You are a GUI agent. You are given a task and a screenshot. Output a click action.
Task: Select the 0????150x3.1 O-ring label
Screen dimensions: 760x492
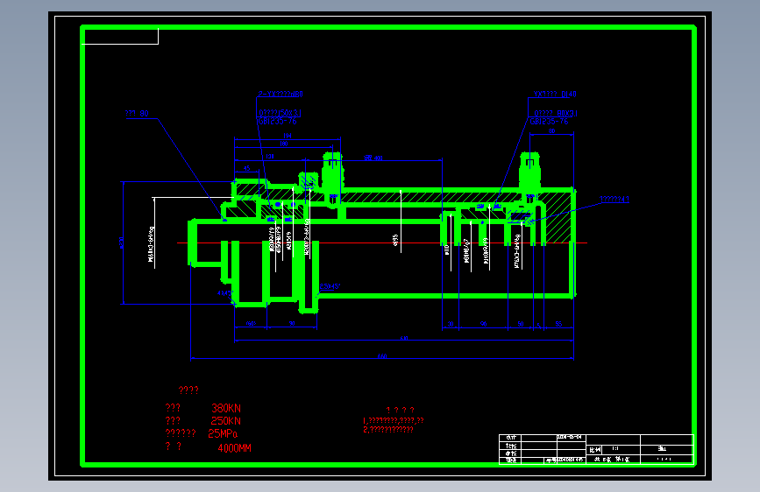click(x=280, y=113)
